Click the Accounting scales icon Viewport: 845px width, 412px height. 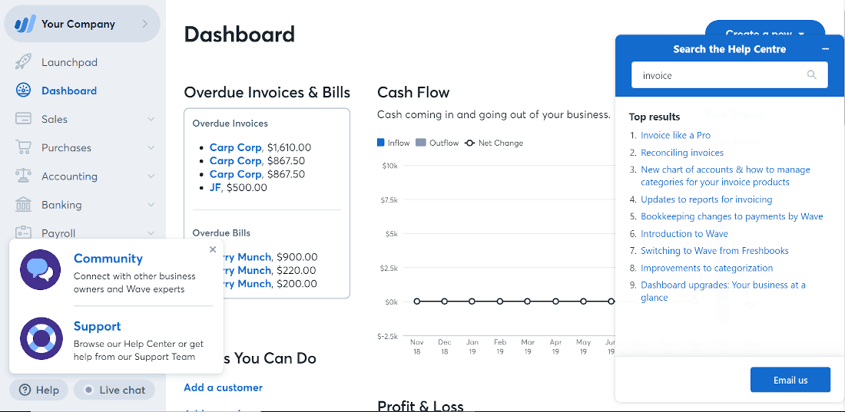23,176
